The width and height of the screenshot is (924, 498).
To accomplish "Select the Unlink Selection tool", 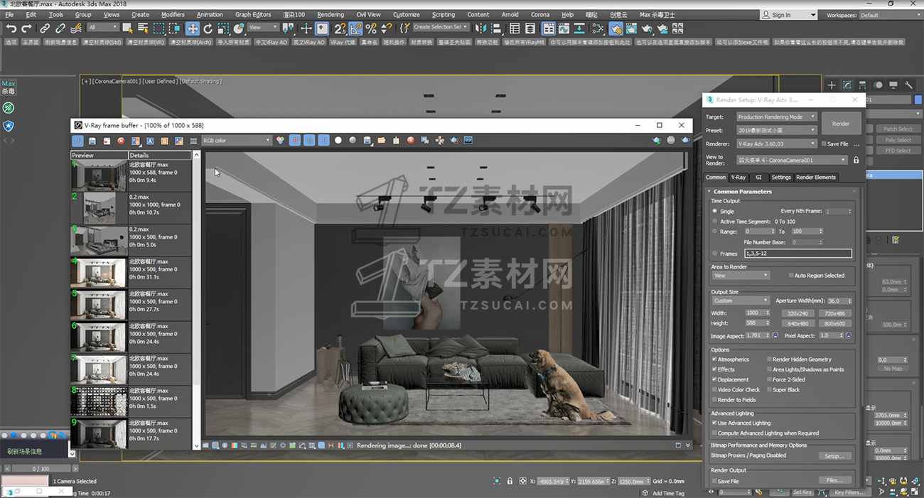I will click(60, 28).
